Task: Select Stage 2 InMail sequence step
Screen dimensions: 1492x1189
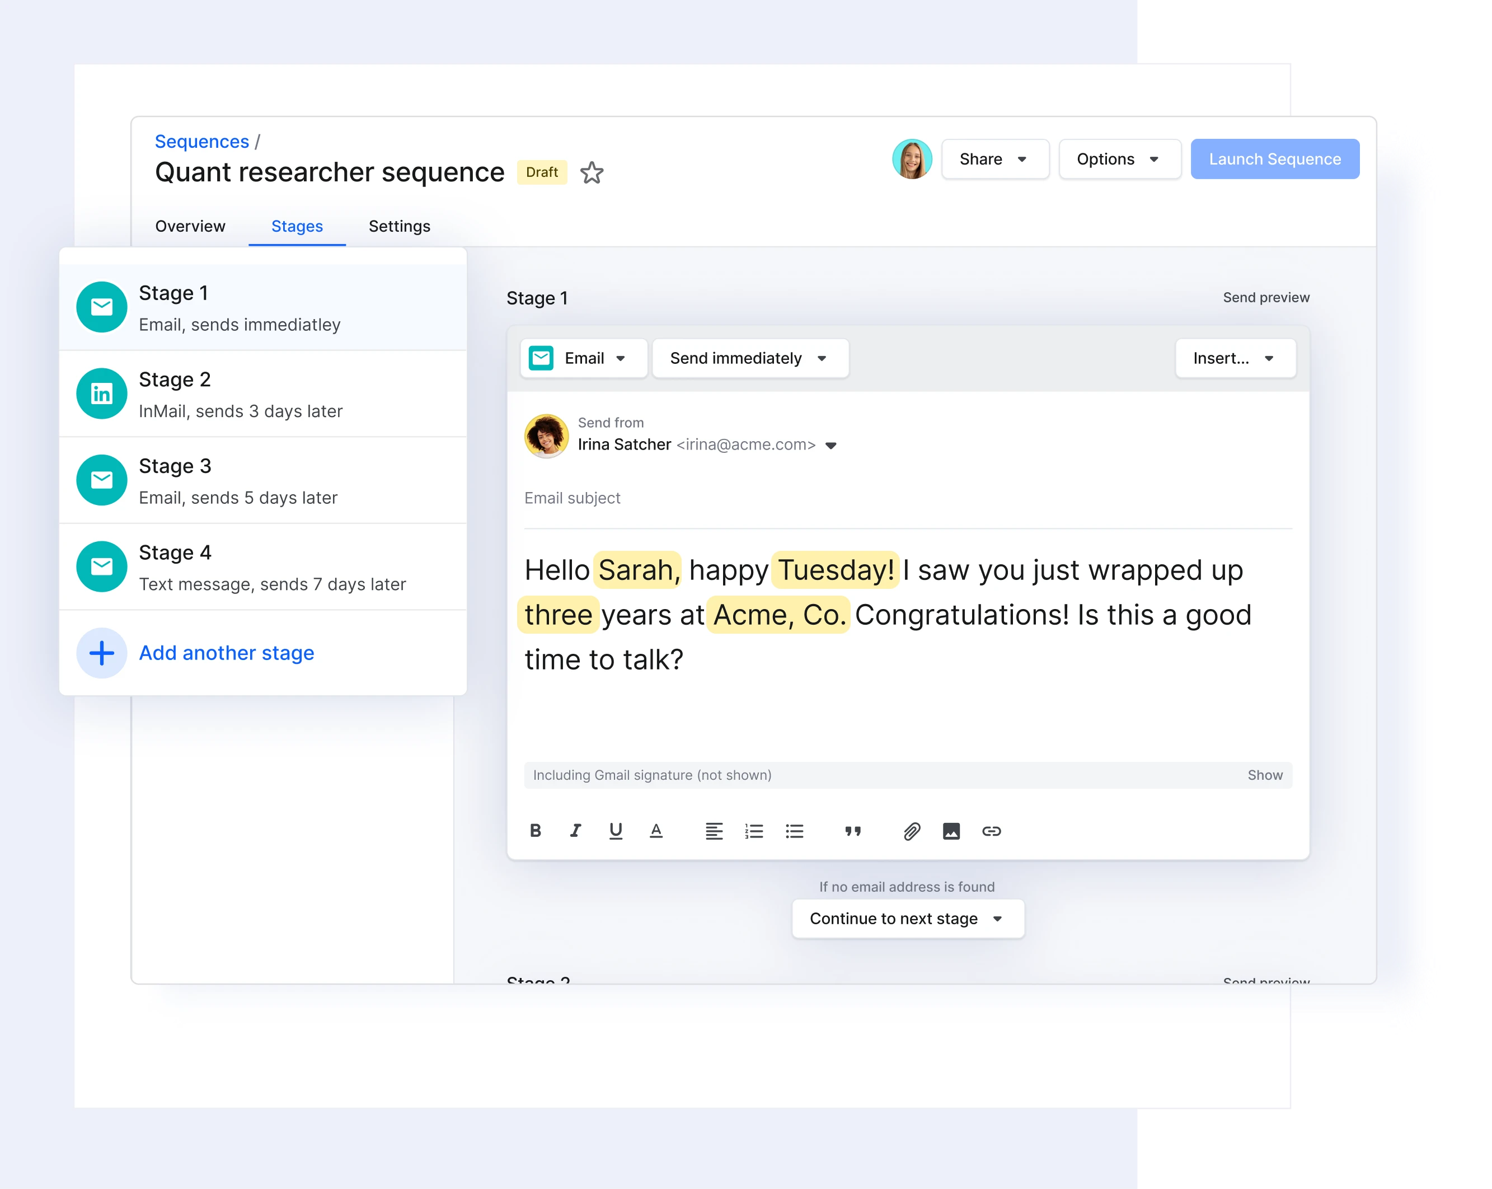Action: [x=263, y=394]
